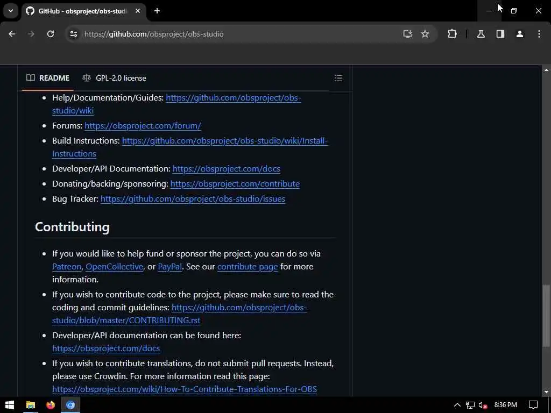
Task: View site information icon in address bar
Action: click(73, 34)
